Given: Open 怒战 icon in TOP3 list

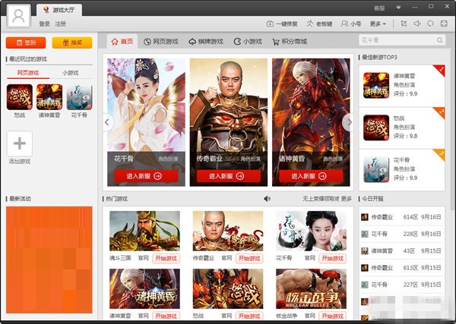Looking at the screenshot, I should pos(376,127).
